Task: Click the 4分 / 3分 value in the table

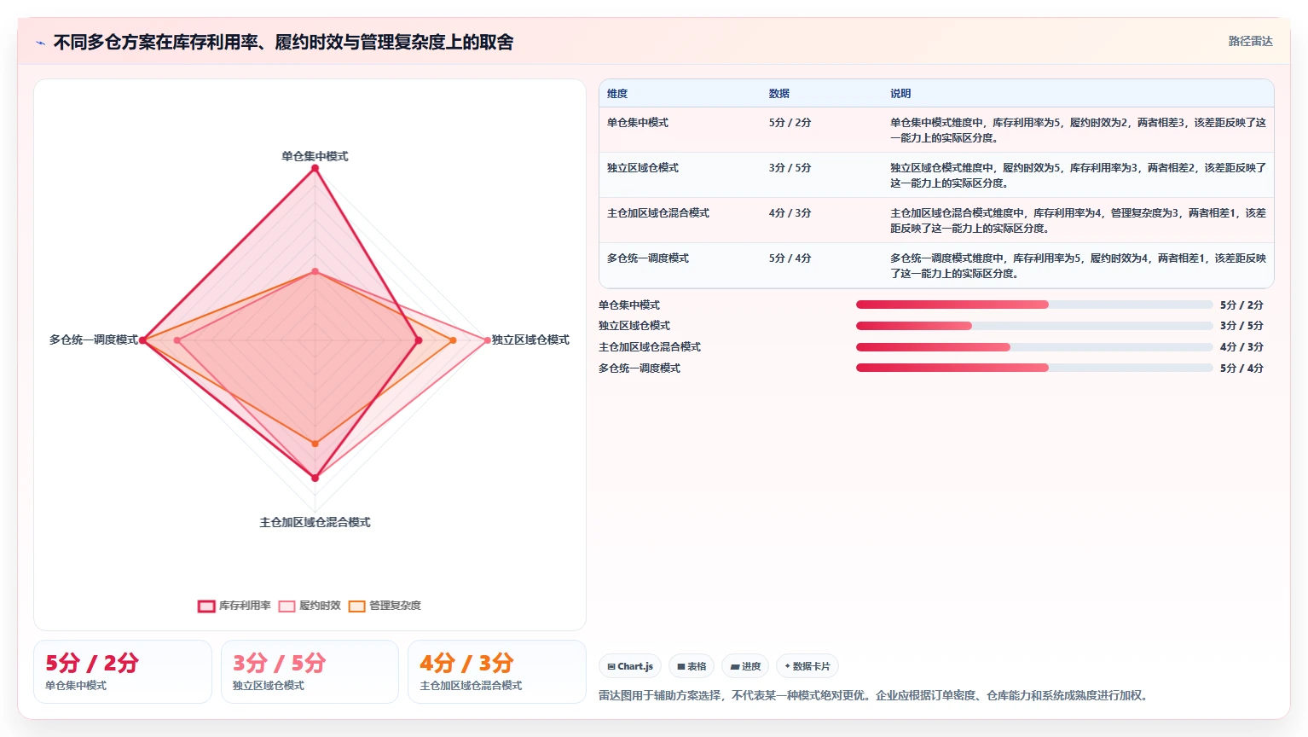Action: tap(790, 213)
